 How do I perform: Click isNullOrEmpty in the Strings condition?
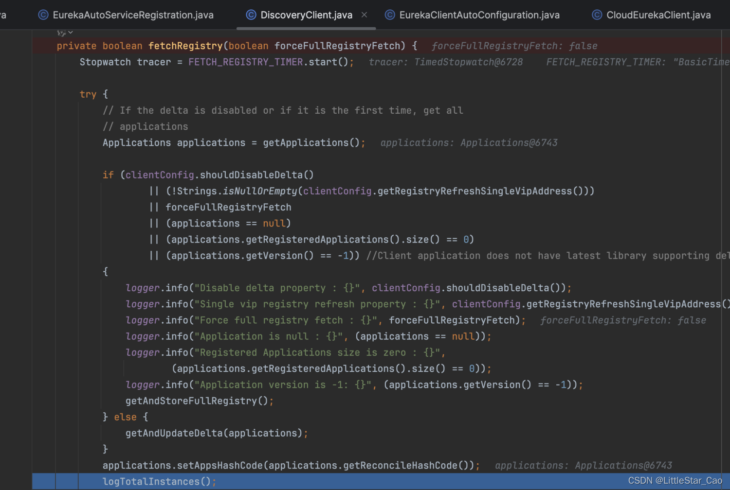pyautogui.click(x=260, y=191)
